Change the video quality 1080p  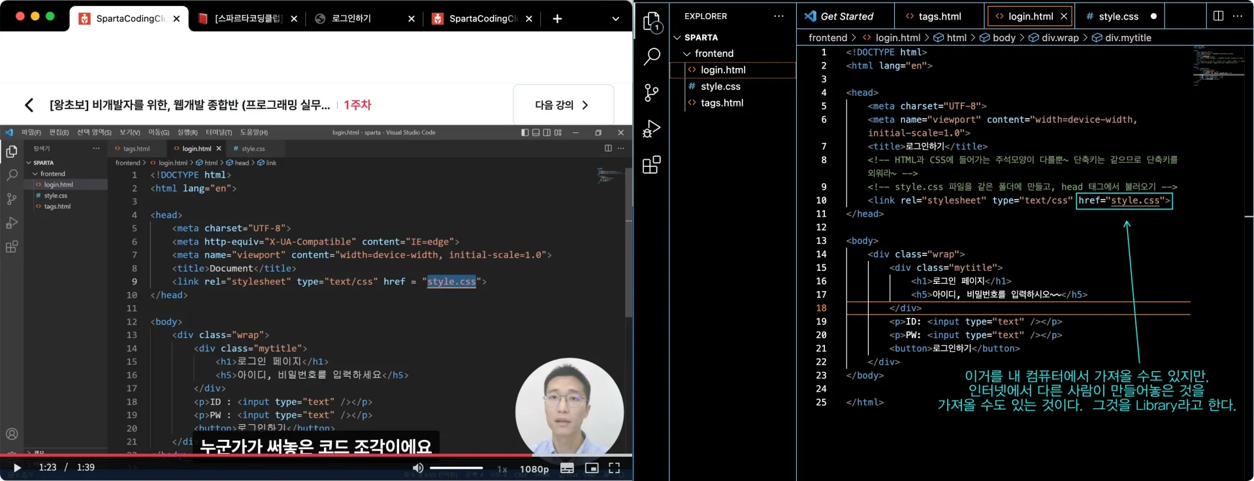(x=534, y=469)
